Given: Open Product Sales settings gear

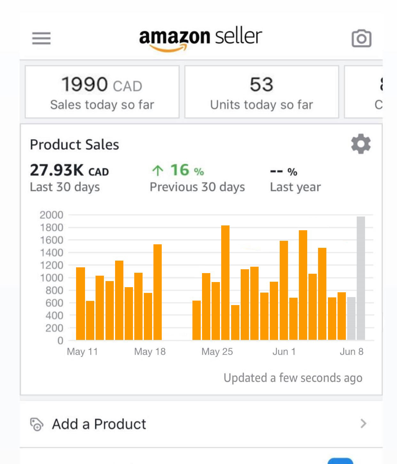Looking at the screenshot, I should (x=361, y=144).
